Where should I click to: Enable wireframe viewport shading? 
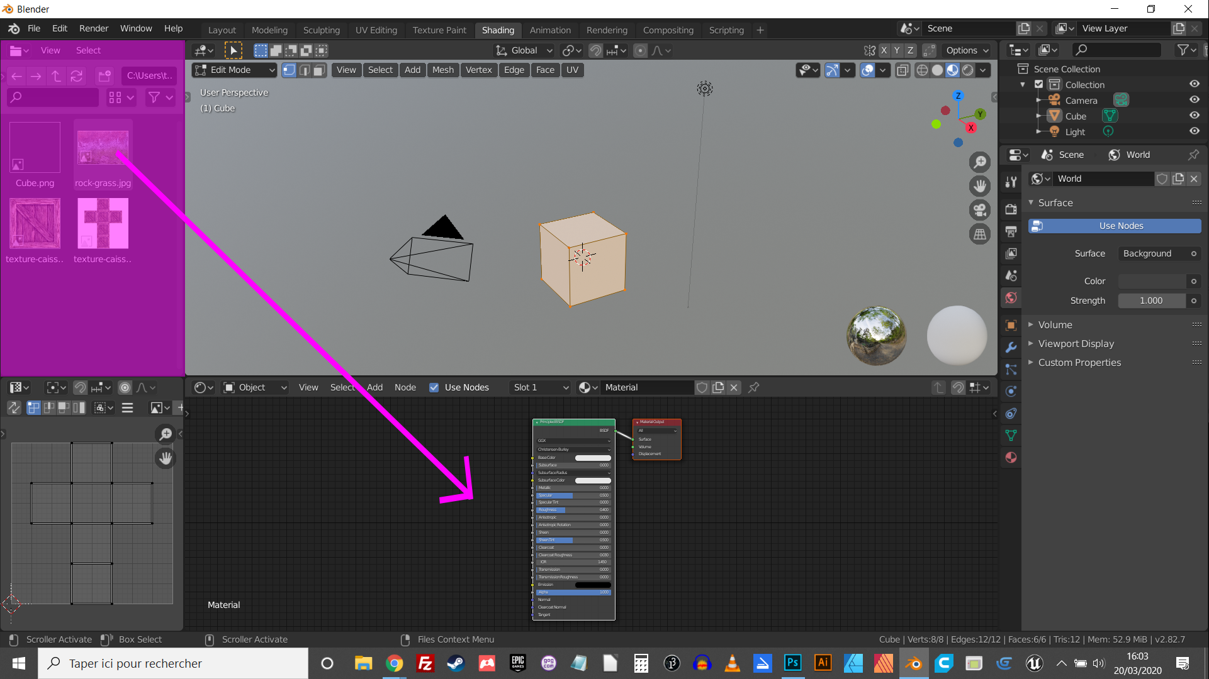coord(922,70)
